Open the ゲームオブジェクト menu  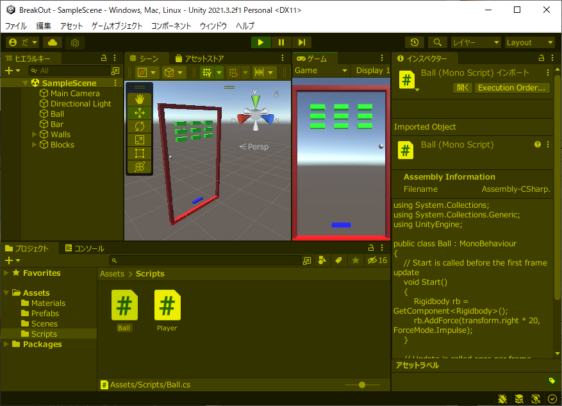click(117, 26)
